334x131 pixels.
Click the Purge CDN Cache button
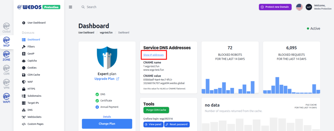click(156, 110)
